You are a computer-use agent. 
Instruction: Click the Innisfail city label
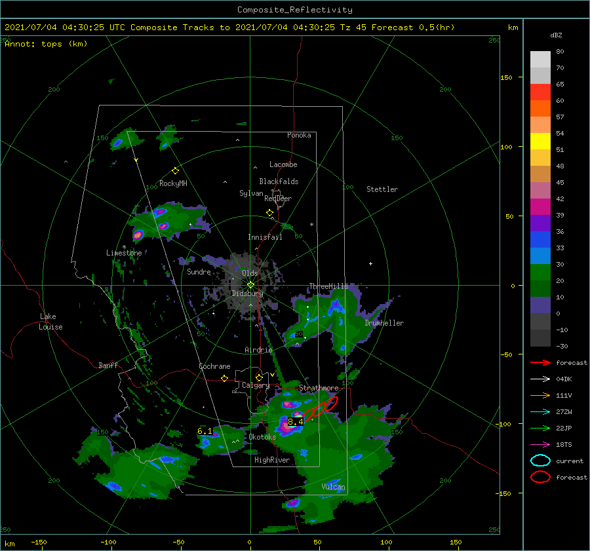[265, 237]
